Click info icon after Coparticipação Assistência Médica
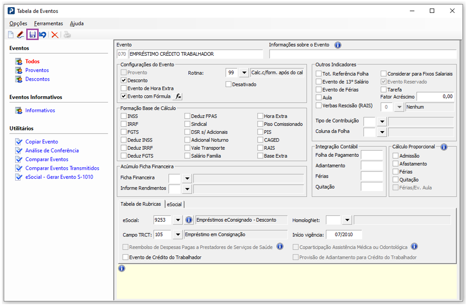 coord(414,246)
